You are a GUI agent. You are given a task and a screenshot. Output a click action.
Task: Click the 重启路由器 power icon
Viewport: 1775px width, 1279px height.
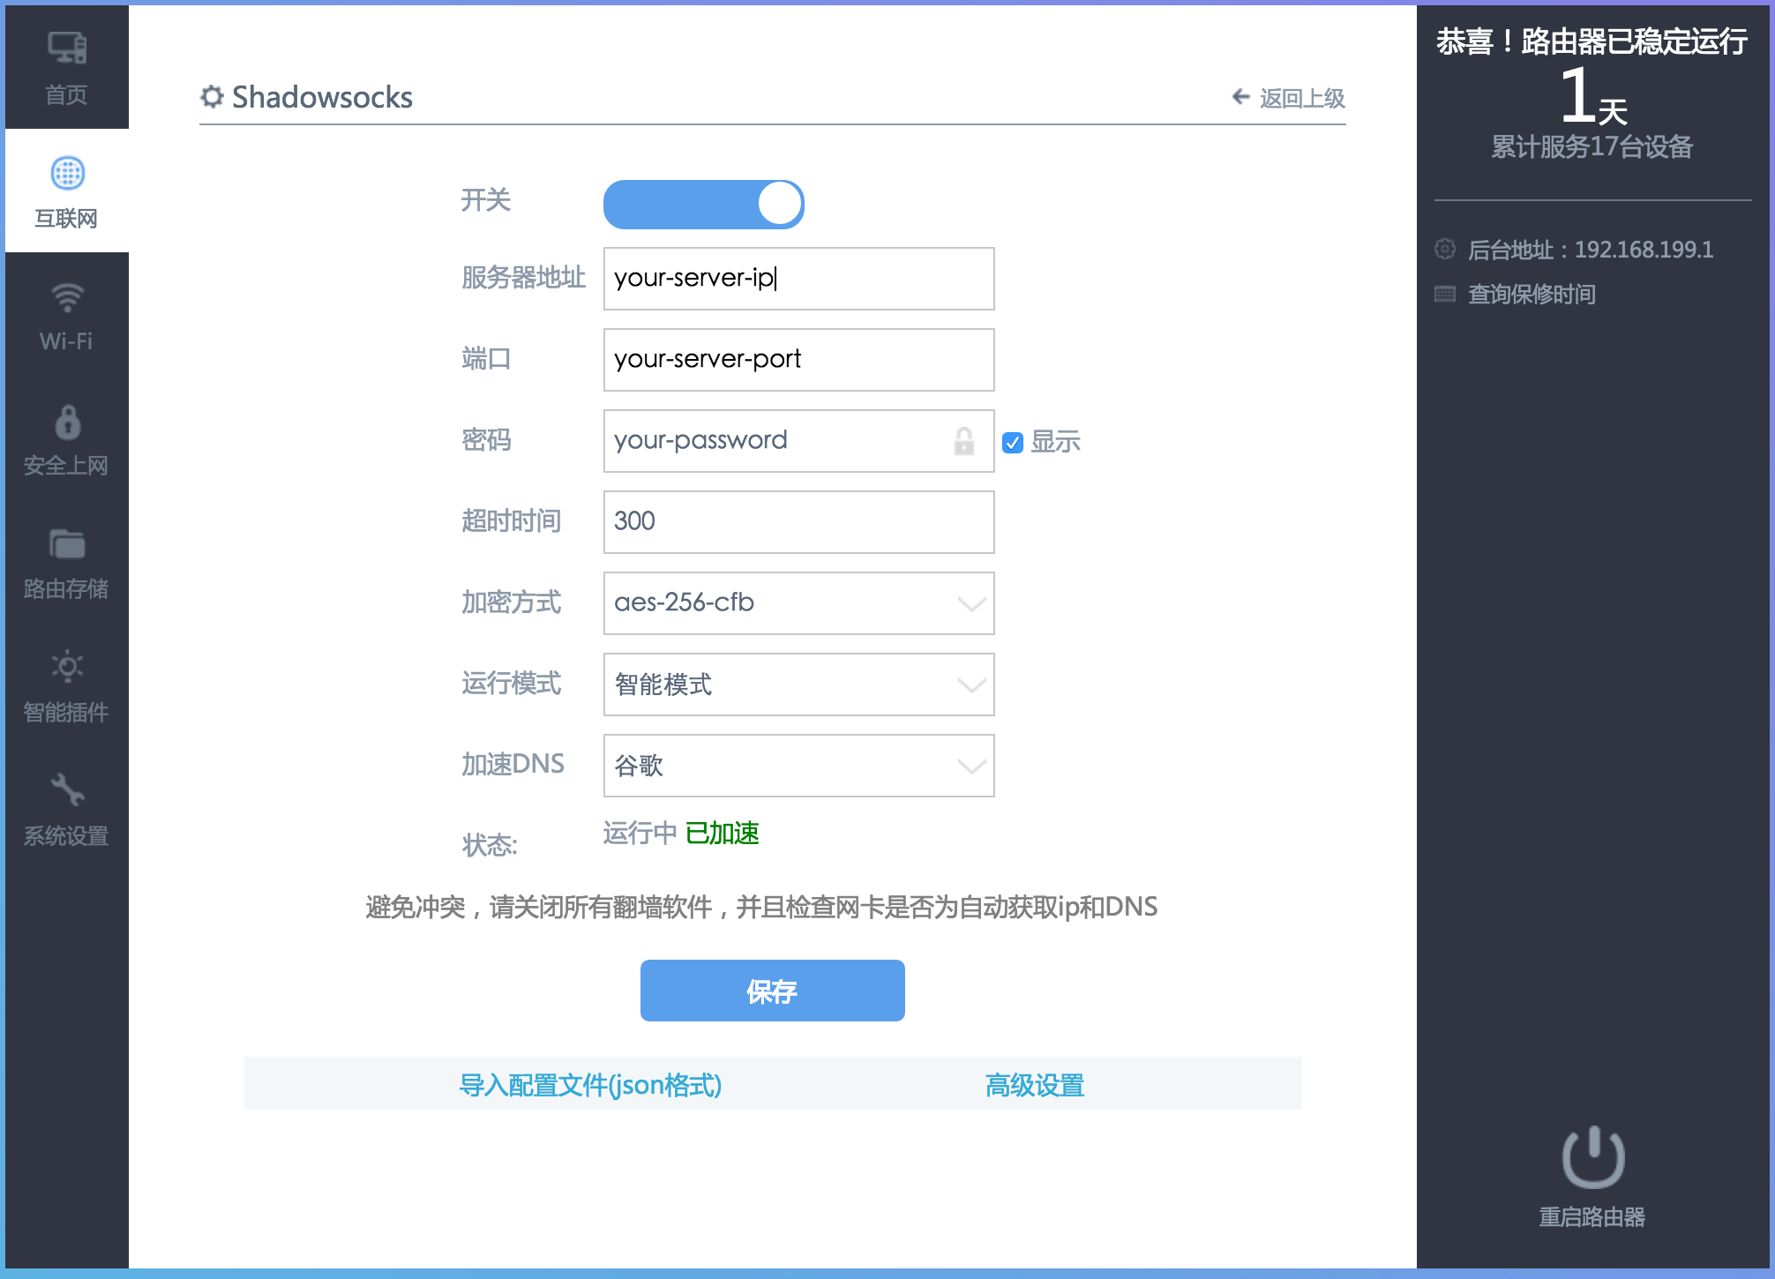point(1592,1158)
